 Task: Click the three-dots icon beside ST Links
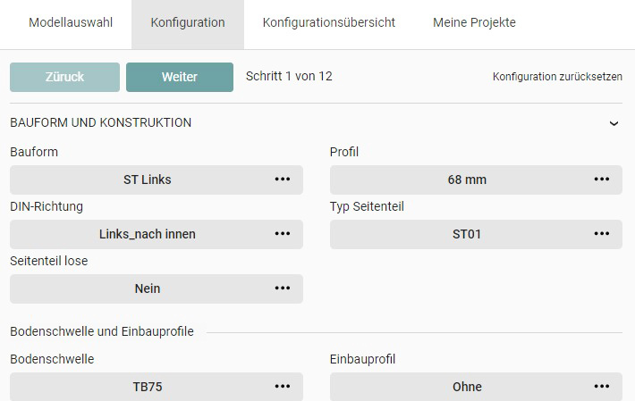click(283, 180)
